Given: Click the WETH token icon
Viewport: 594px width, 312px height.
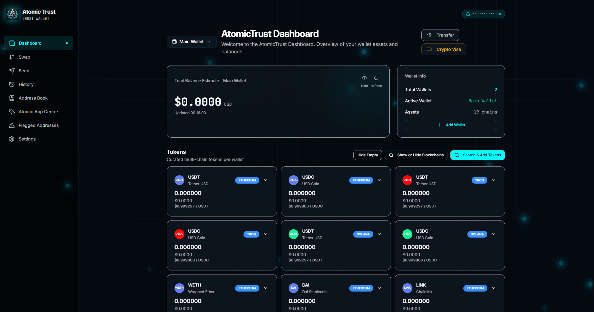Looking at the screenshot, I should (x=179, y=288).
